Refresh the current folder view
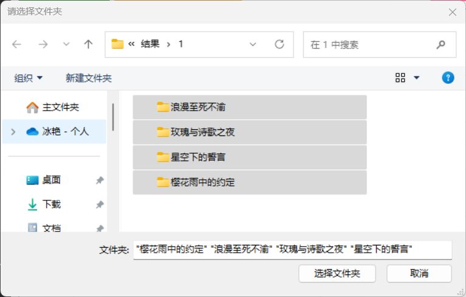The width and height of the screenshot is (466, 297). [x=279, y=44]
